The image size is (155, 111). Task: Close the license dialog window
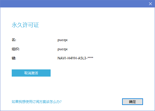point(150,4)
